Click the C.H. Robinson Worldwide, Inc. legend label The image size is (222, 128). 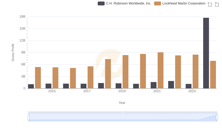[x=128, y=3]
